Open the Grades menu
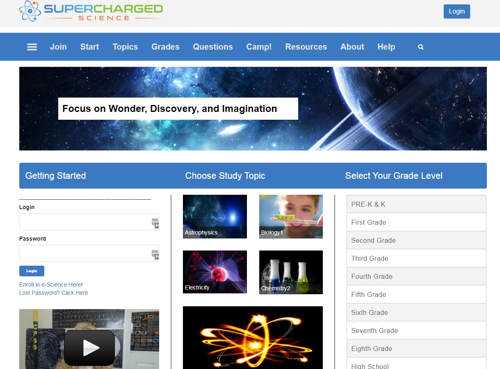The height and width of the screenshot is (369, 500). click(x=165, y=47)
